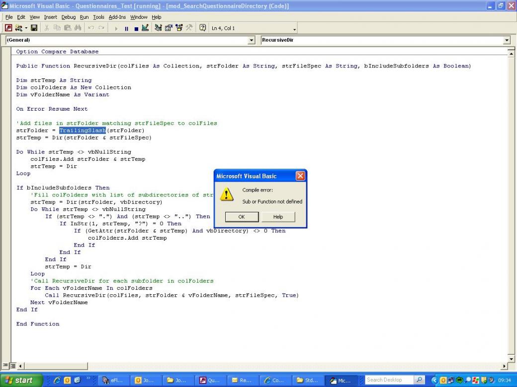Open toolbar options arrow after Ln 4, Col 1

coord(294,29)
